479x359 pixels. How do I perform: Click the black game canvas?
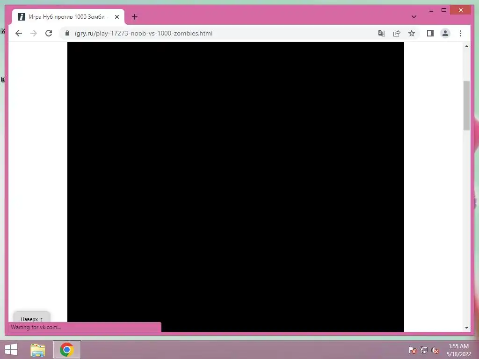point(236,187)
